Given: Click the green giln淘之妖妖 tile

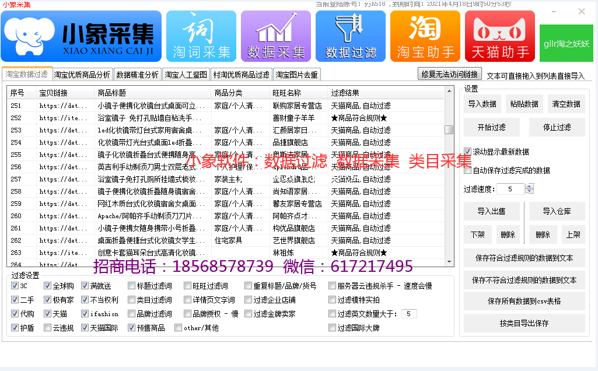Looking at the screenshot, I should point(566,43).
